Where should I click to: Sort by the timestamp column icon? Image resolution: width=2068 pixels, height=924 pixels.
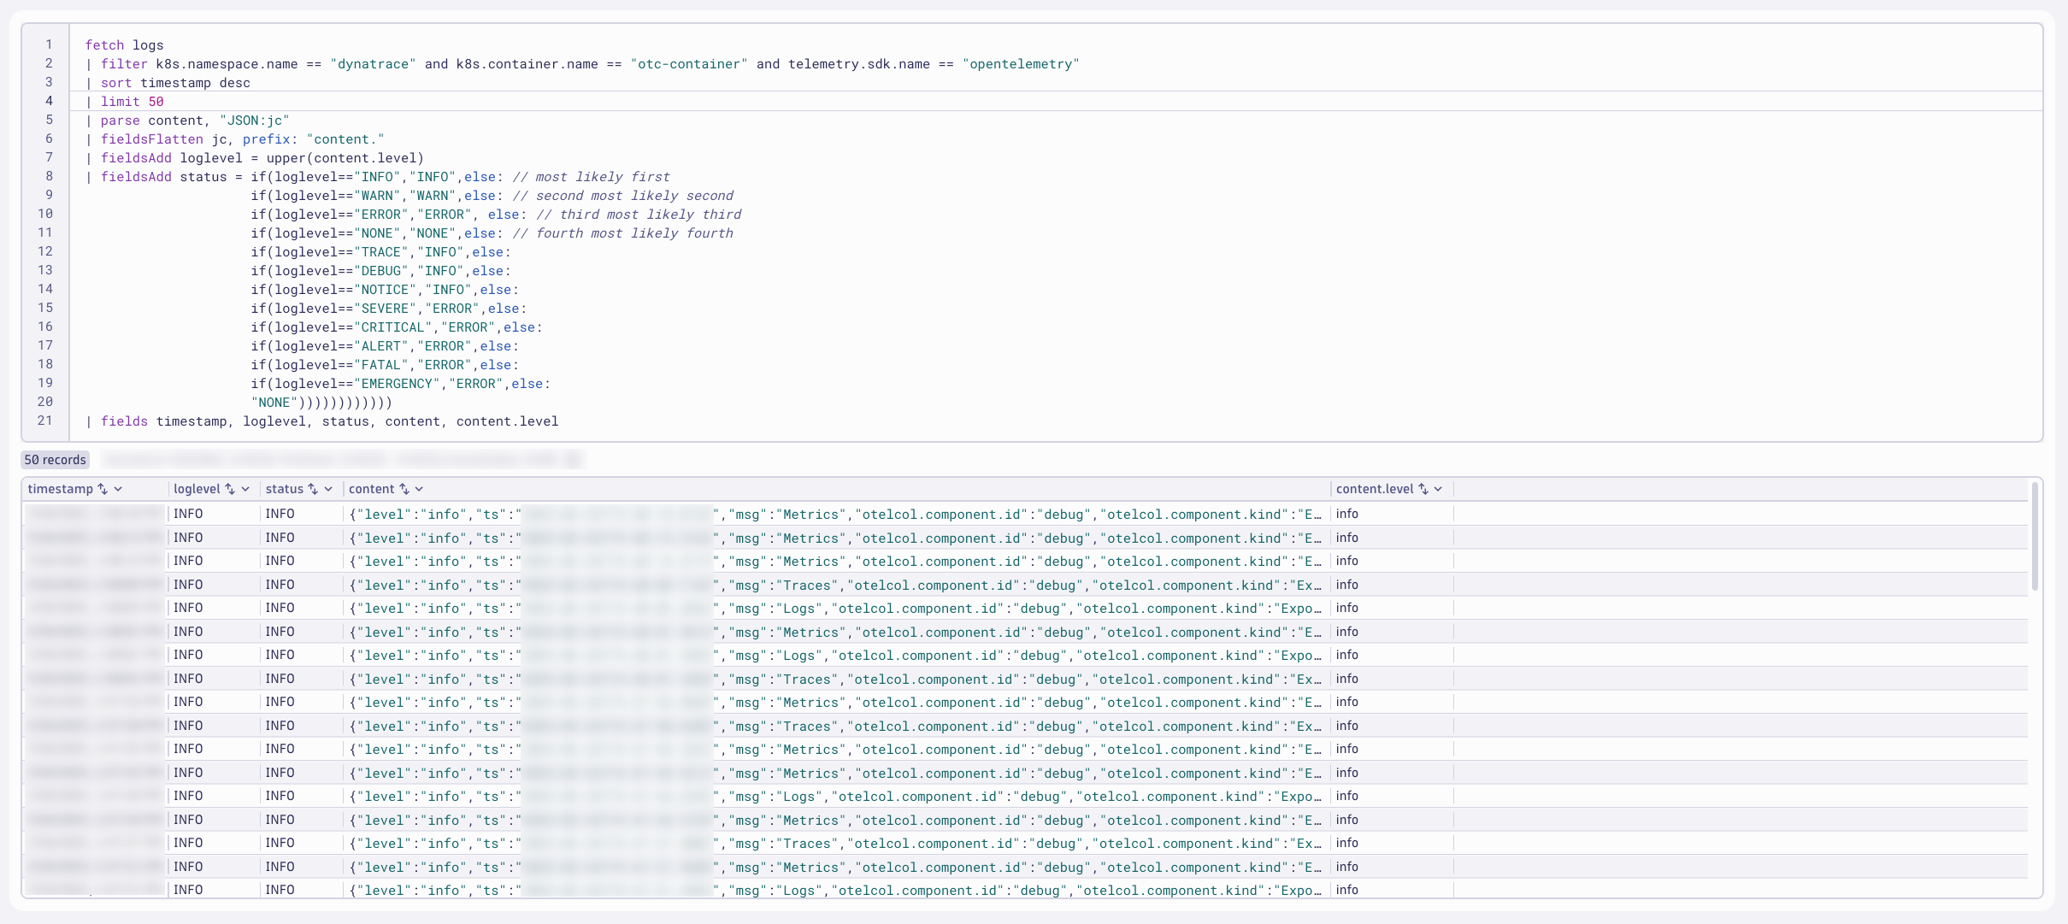(103, 489)
